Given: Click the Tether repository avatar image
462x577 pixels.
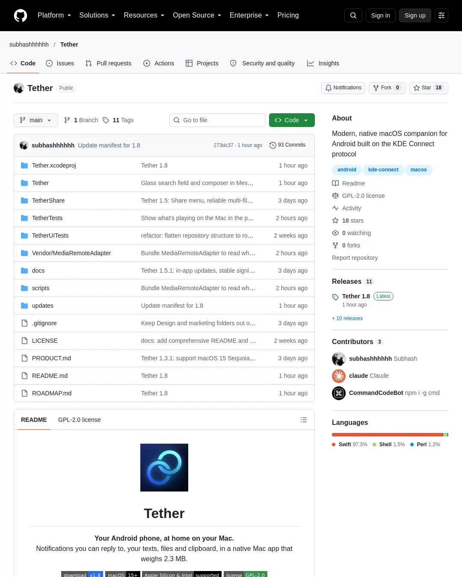Looking at the screenshot, I should coord(19,88).
